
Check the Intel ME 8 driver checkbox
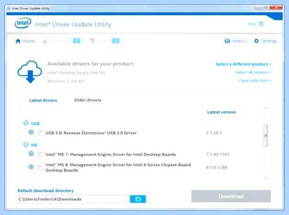(x=40, y=167)
